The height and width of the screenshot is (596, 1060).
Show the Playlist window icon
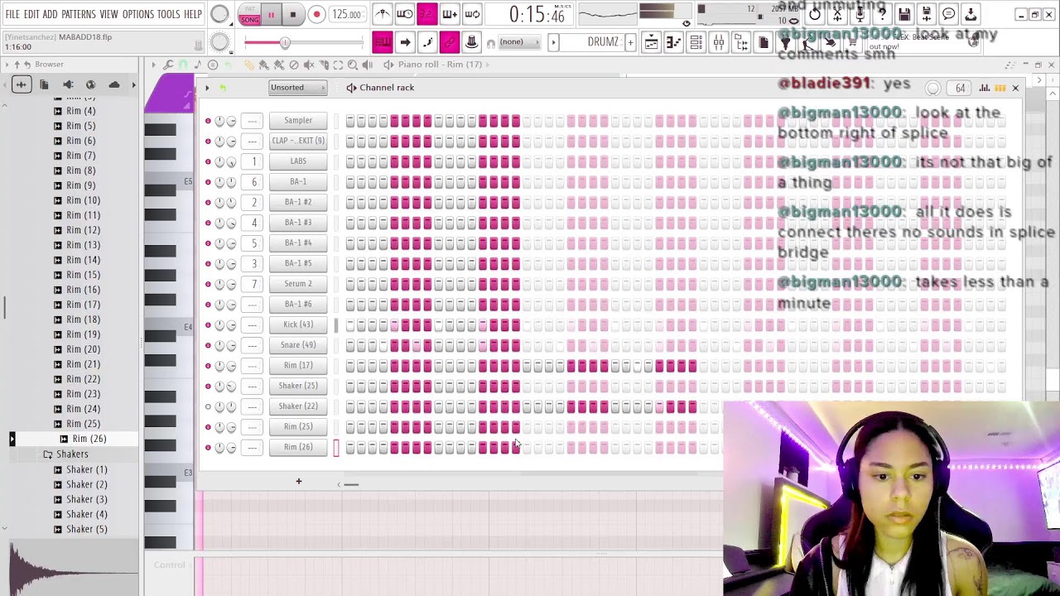pos(652,43)
